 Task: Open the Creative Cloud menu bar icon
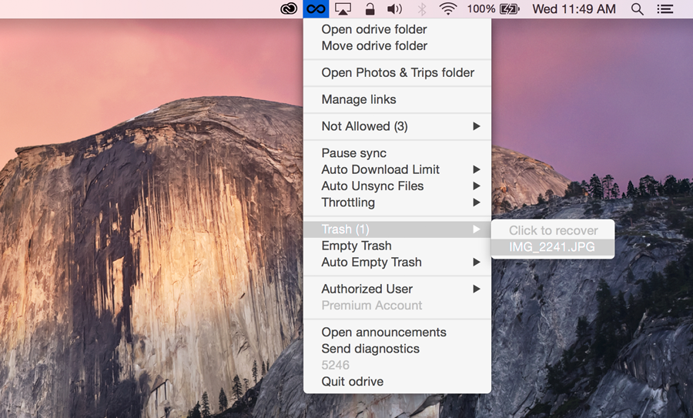tap(289, 8)
